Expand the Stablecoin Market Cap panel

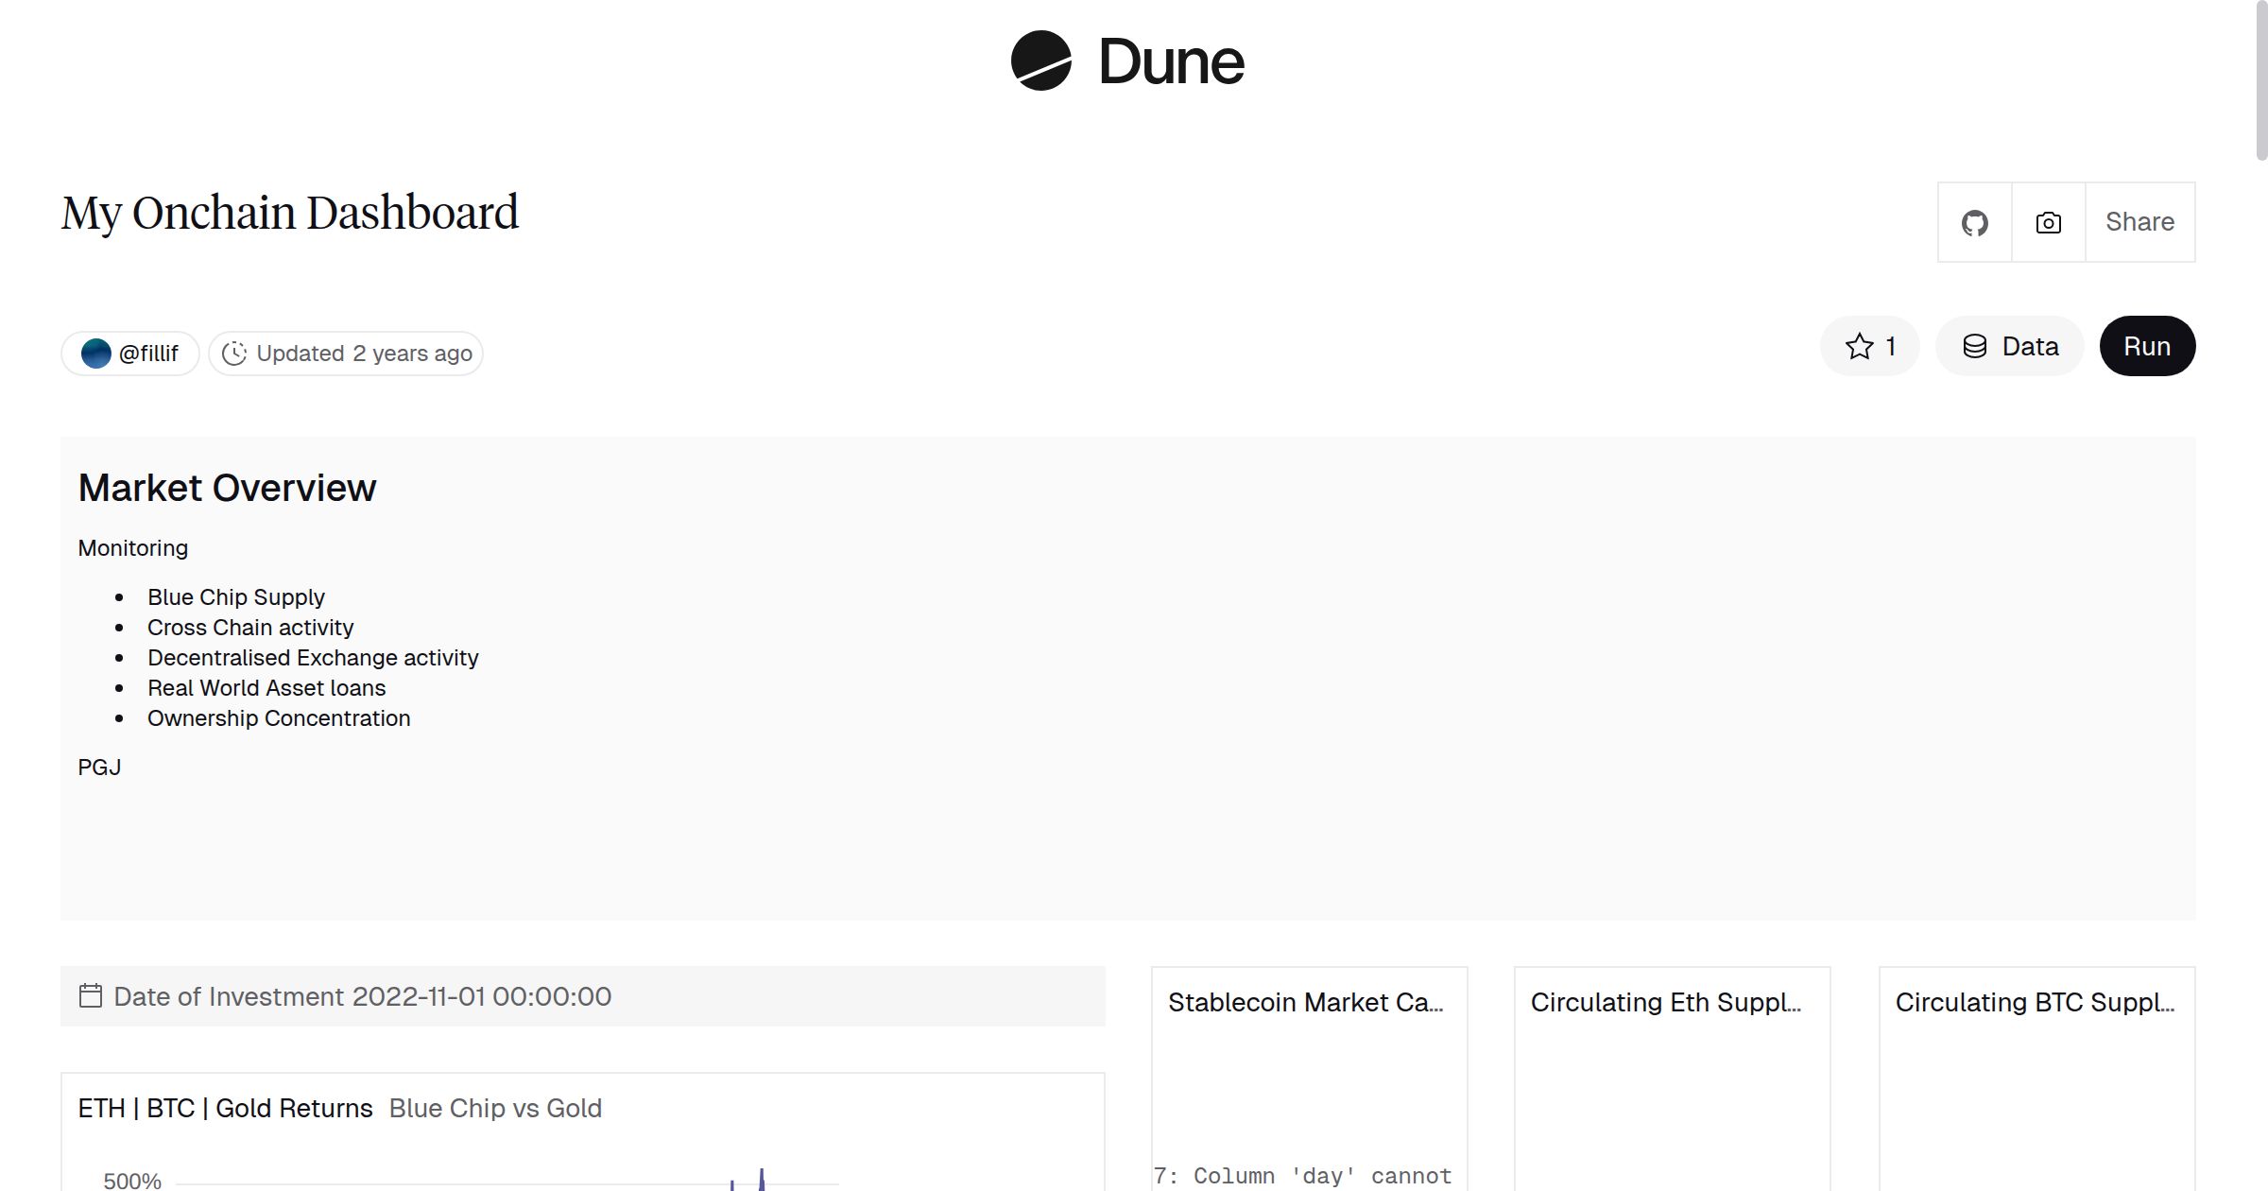tap(1307, 1002)
